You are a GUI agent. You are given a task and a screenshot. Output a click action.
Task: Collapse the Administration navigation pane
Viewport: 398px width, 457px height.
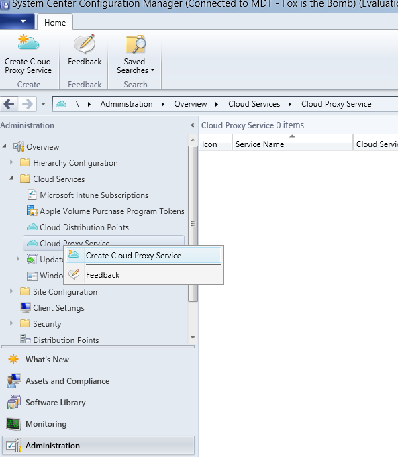coord(192,125)
